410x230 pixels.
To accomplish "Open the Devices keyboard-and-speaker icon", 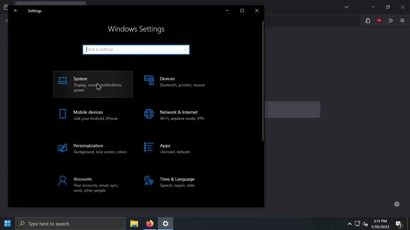I will [149, 80].
